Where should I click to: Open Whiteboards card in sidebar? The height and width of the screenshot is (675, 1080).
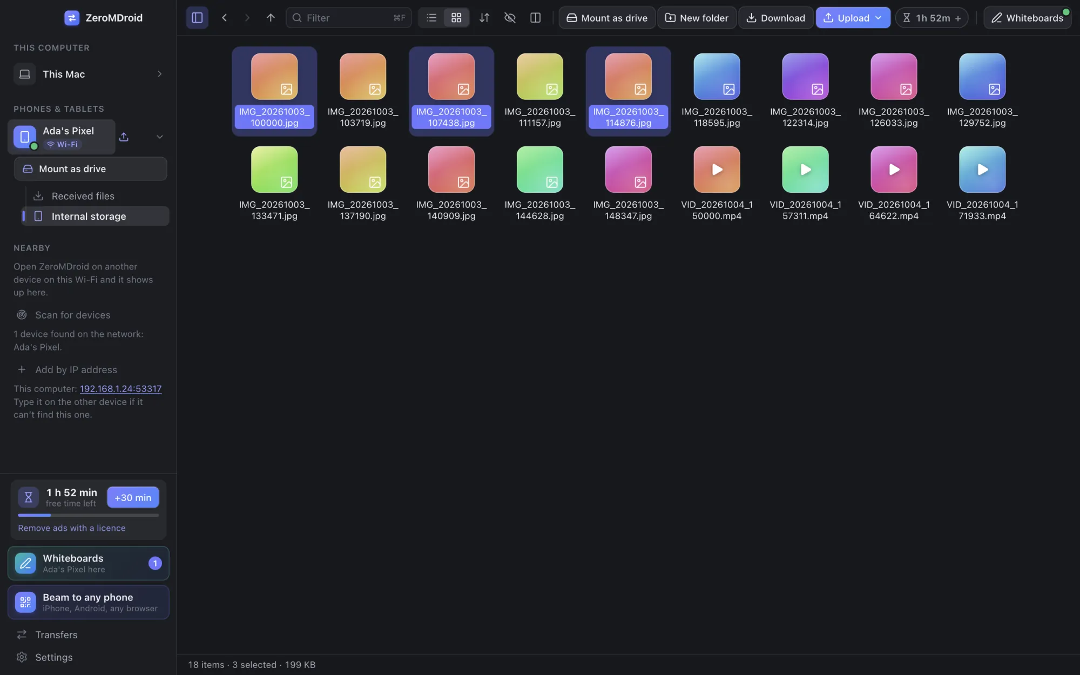pos(89,563)
